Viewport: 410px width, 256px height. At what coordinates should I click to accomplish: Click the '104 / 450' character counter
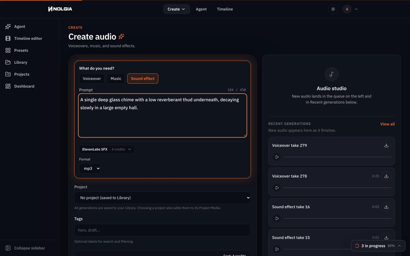pos(237,90)
